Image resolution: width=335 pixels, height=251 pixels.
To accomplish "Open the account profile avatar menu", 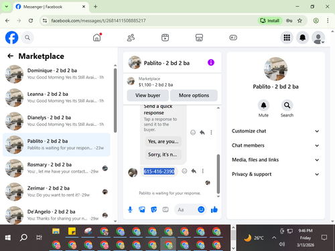I will click(318, 37).
